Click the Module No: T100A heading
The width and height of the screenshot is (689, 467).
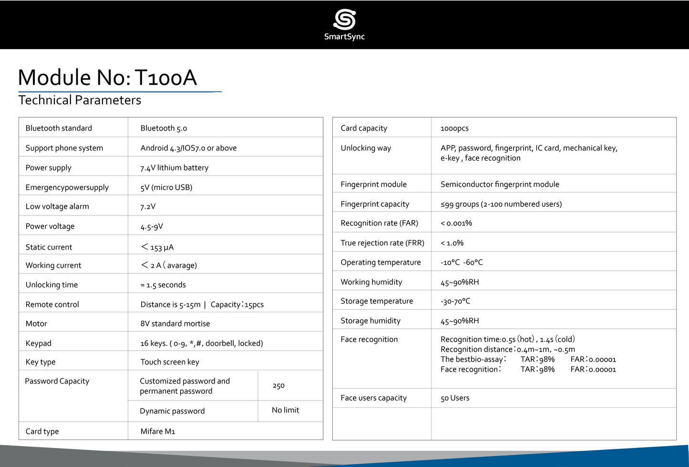pyautogui.click(x=108, y=77)
